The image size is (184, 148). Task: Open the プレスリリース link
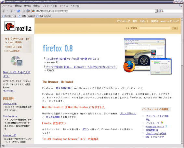(128, 113)
